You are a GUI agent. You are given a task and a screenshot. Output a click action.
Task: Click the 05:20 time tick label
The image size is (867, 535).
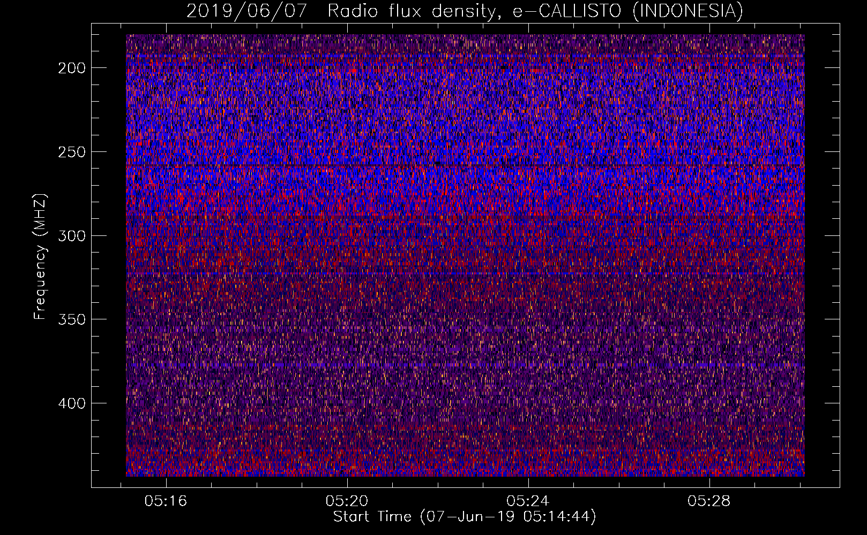347,501
